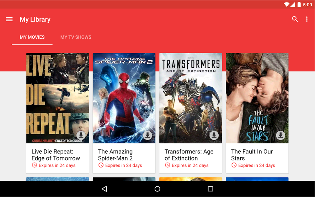The image size is (315, 197).
Task: Tap the Wi-Fi status icon
Action: pyautogui.click(x=286, y=4)
